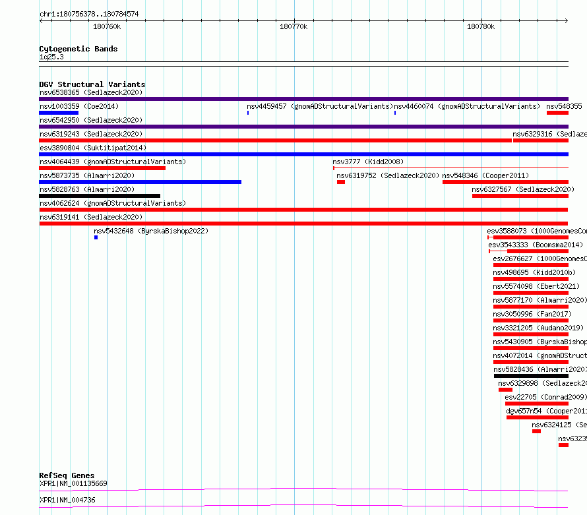Click the small blue nsv5432648 variant marker
Viewport: 587px width, 515px height.
(96, 237)
